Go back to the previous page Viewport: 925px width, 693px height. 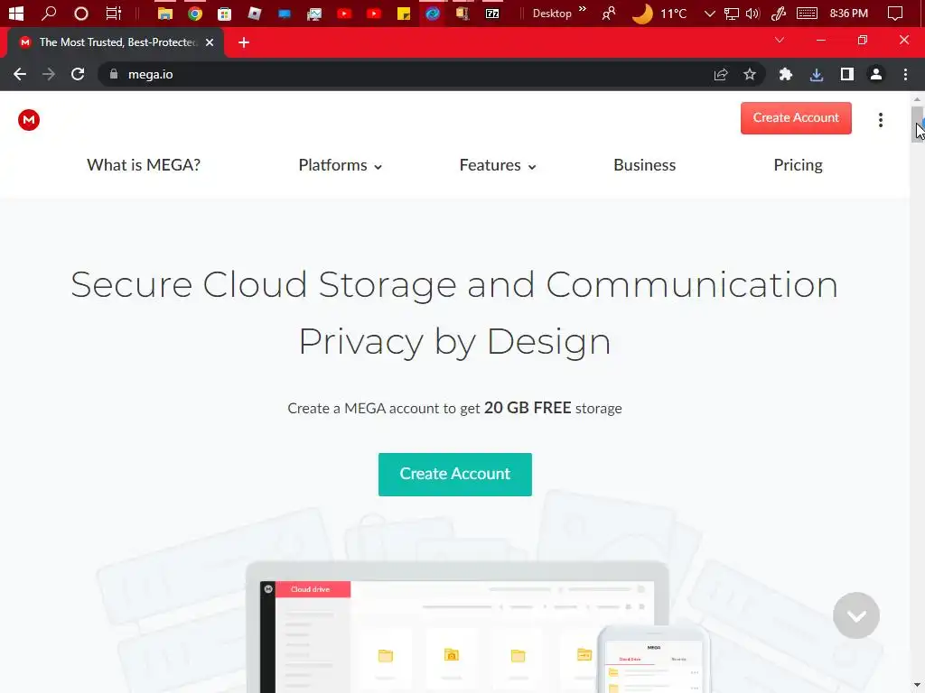20,74
